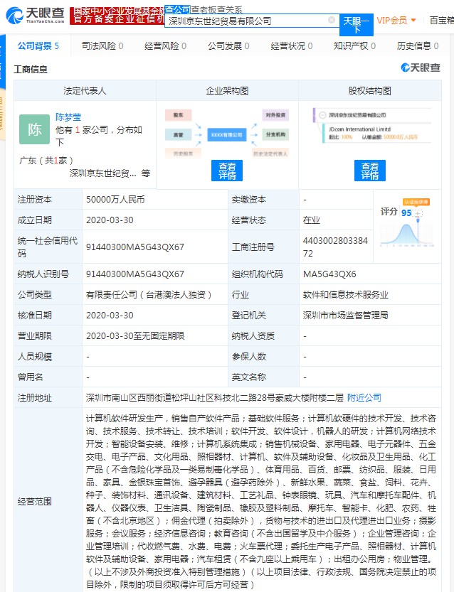Select the 查老板 search tab
This screenshot has width=454, height=592.
click(x=204, y=9)
